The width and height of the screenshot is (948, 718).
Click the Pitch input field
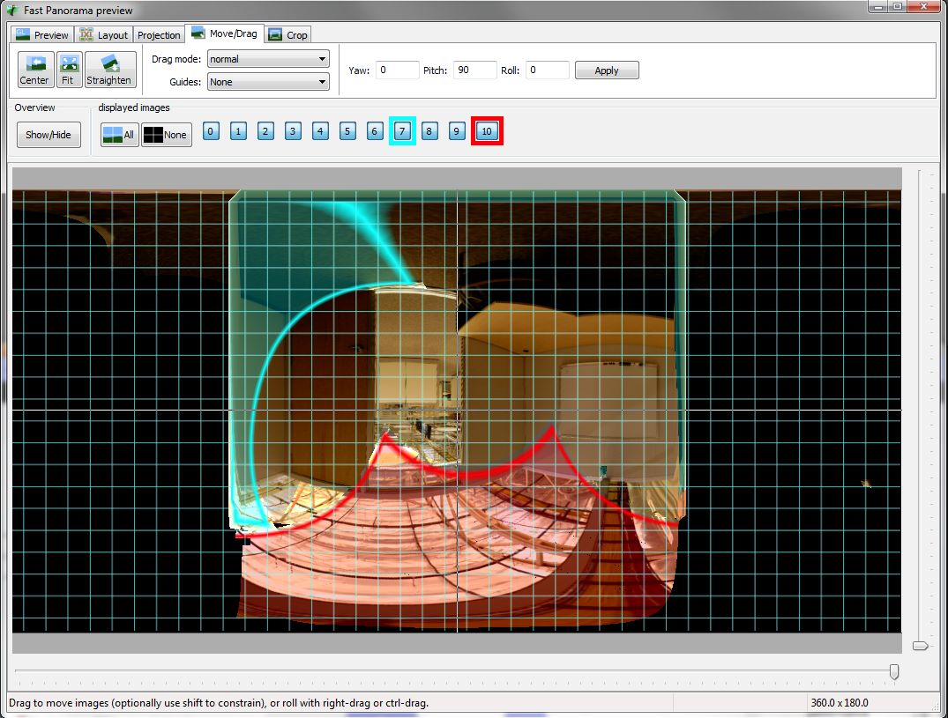[x=475, y=70]
